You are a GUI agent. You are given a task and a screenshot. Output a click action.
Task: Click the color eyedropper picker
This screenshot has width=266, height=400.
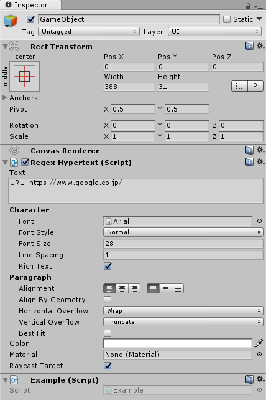pos(259,343)
